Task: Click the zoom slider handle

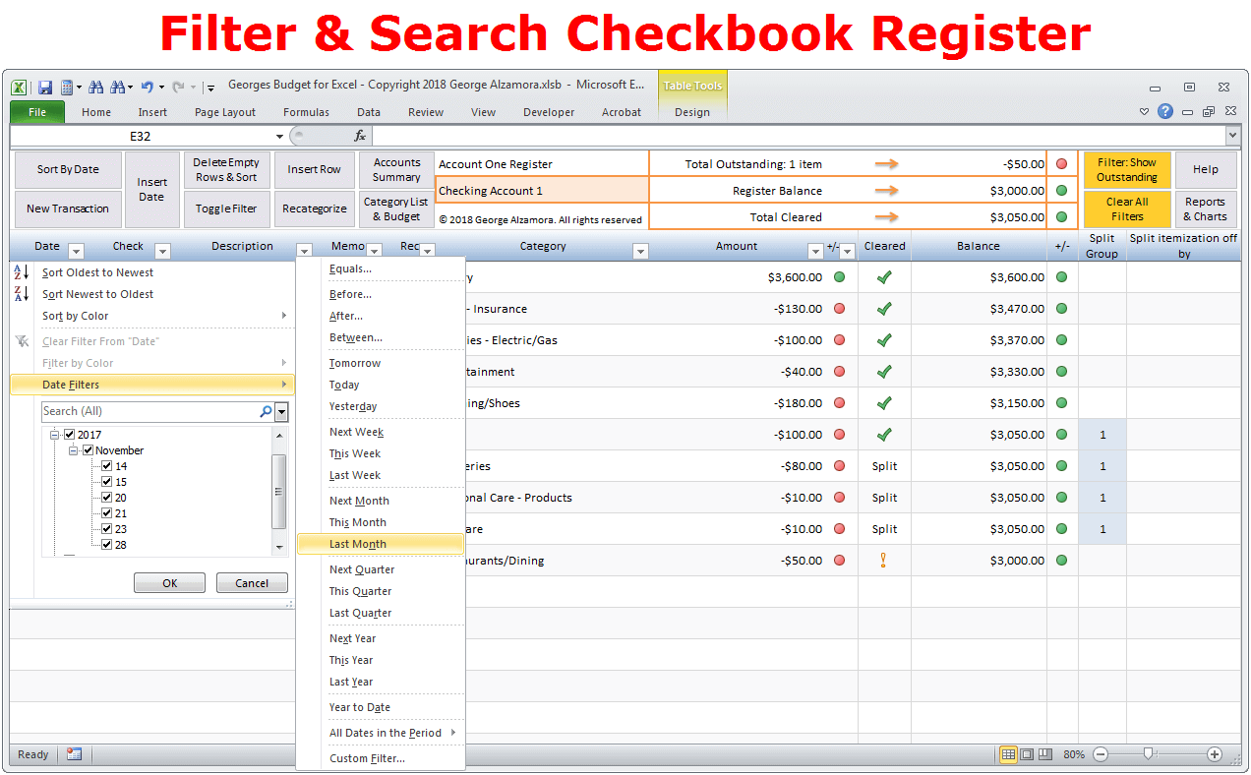Action: pos(1148,754)
